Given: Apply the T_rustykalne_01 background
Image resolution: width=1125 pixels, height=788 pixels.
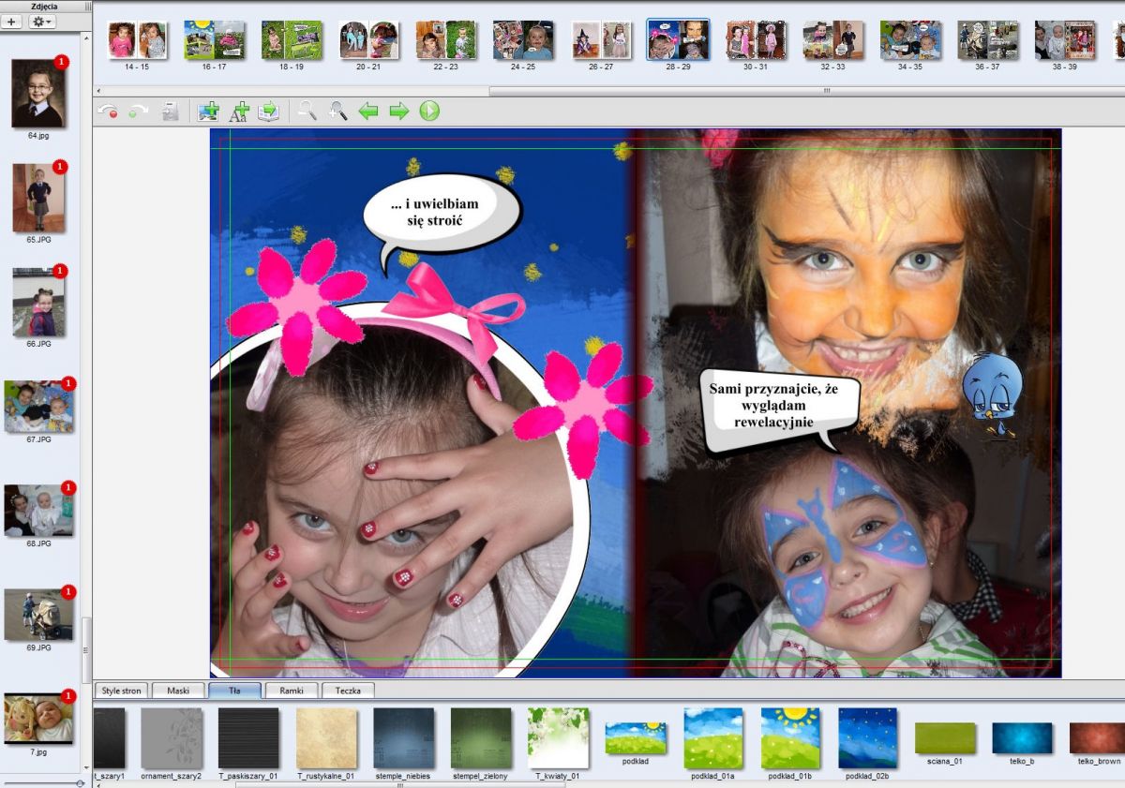Looking at the screenshot, I should coord(326,738).
